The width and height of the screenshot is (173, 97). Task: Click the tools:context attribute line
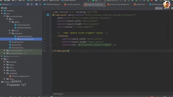tap(75, 27)
